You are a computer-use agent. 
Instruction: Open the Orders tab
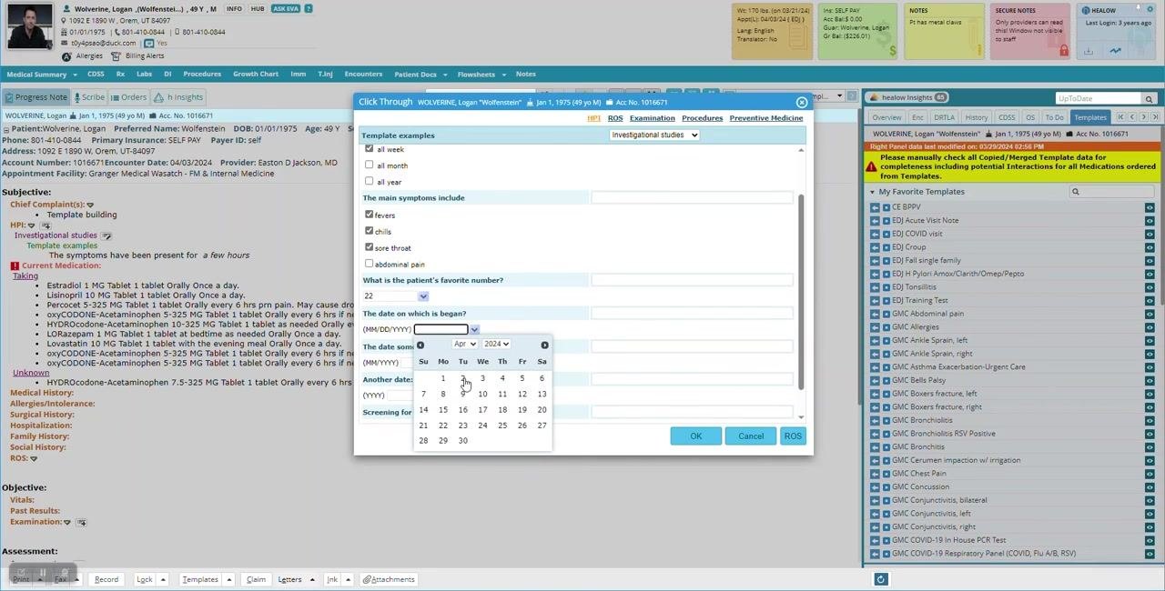128,97
